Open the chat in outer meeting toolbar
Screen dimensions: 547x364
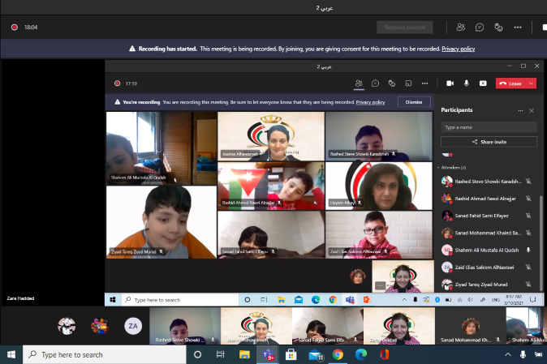tap(480, 27)
